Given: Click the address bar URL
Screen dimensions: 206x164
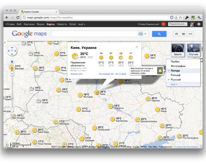Looking at the screenshot, I should [x=50, y=18].
